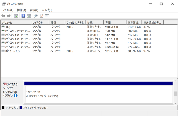Sort by the 状態 column header
This screenshot has height=116, width=178.
[x=95, y=23]
